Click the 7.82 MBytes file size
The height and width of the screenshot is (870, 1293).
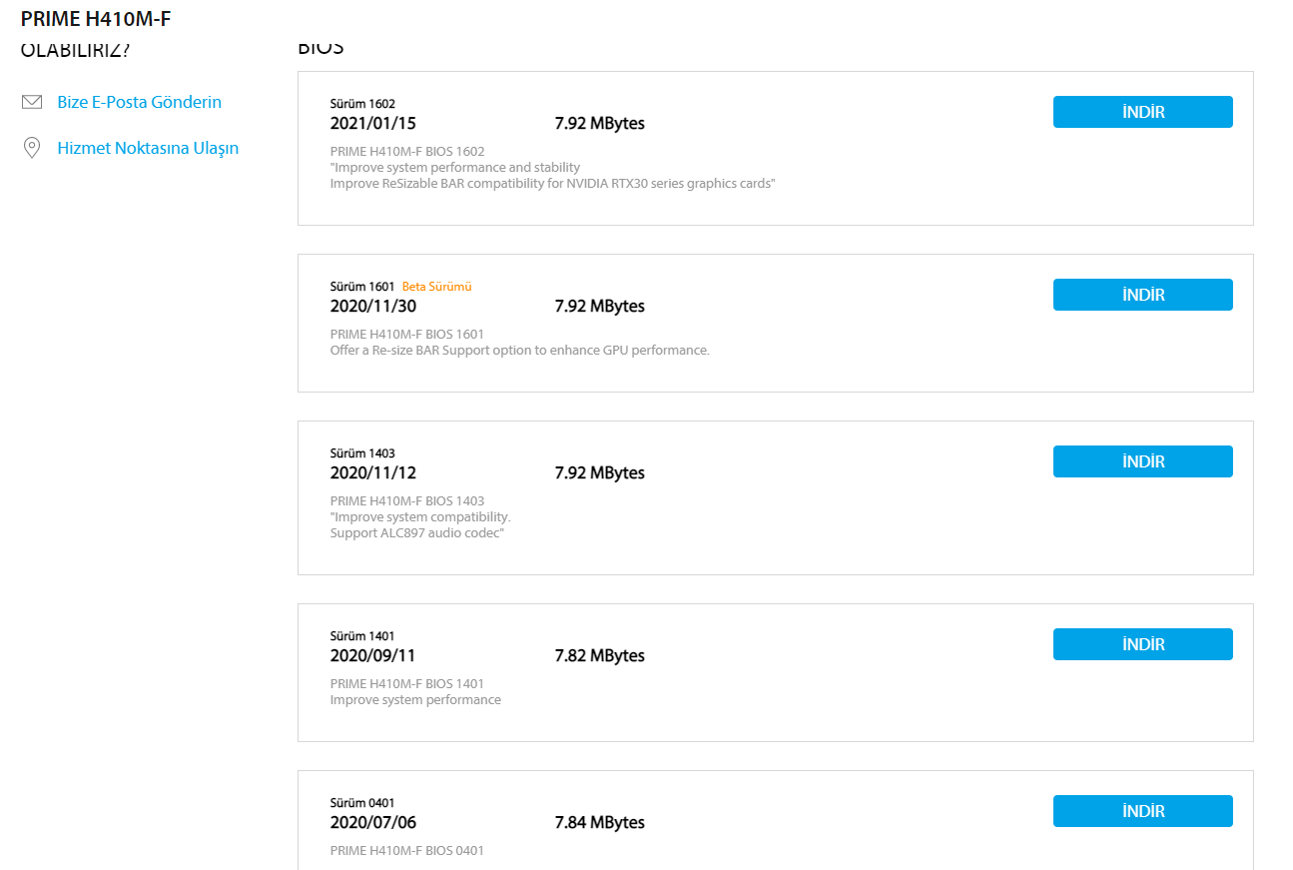point(599,655)
